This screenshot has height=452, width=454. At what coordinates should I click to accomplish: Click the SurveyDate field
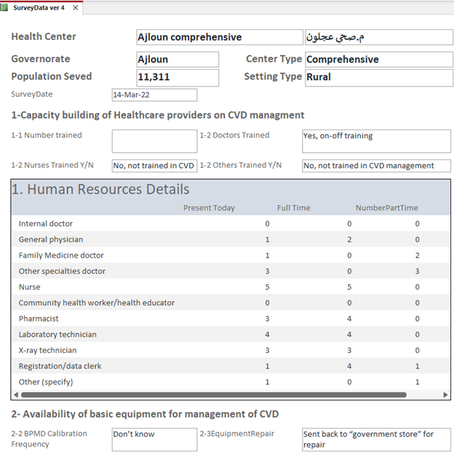coord(154,95)
